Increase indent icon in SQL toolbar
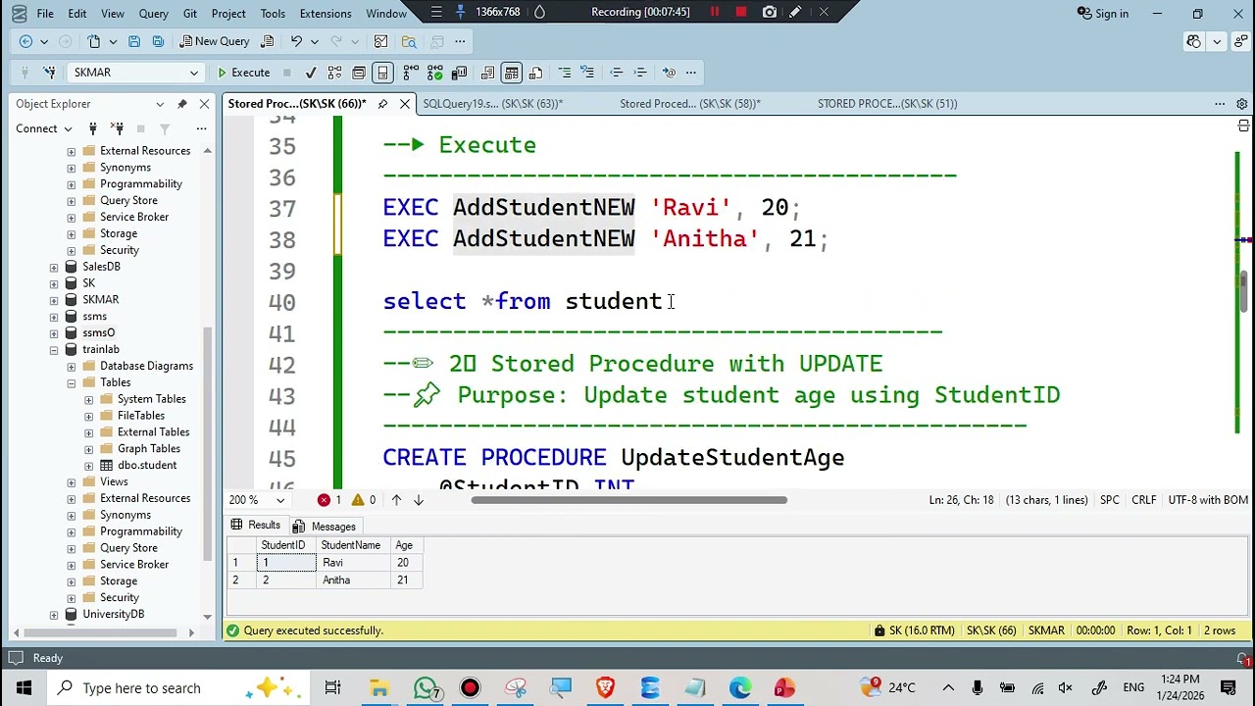Image resolution: width=1255 pixels, height=706 pixels. point(640,73)
